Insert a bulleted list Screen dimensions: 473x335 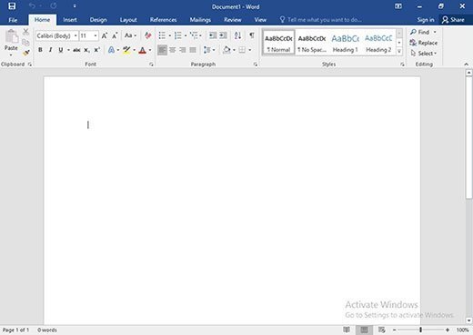[162, 35]
